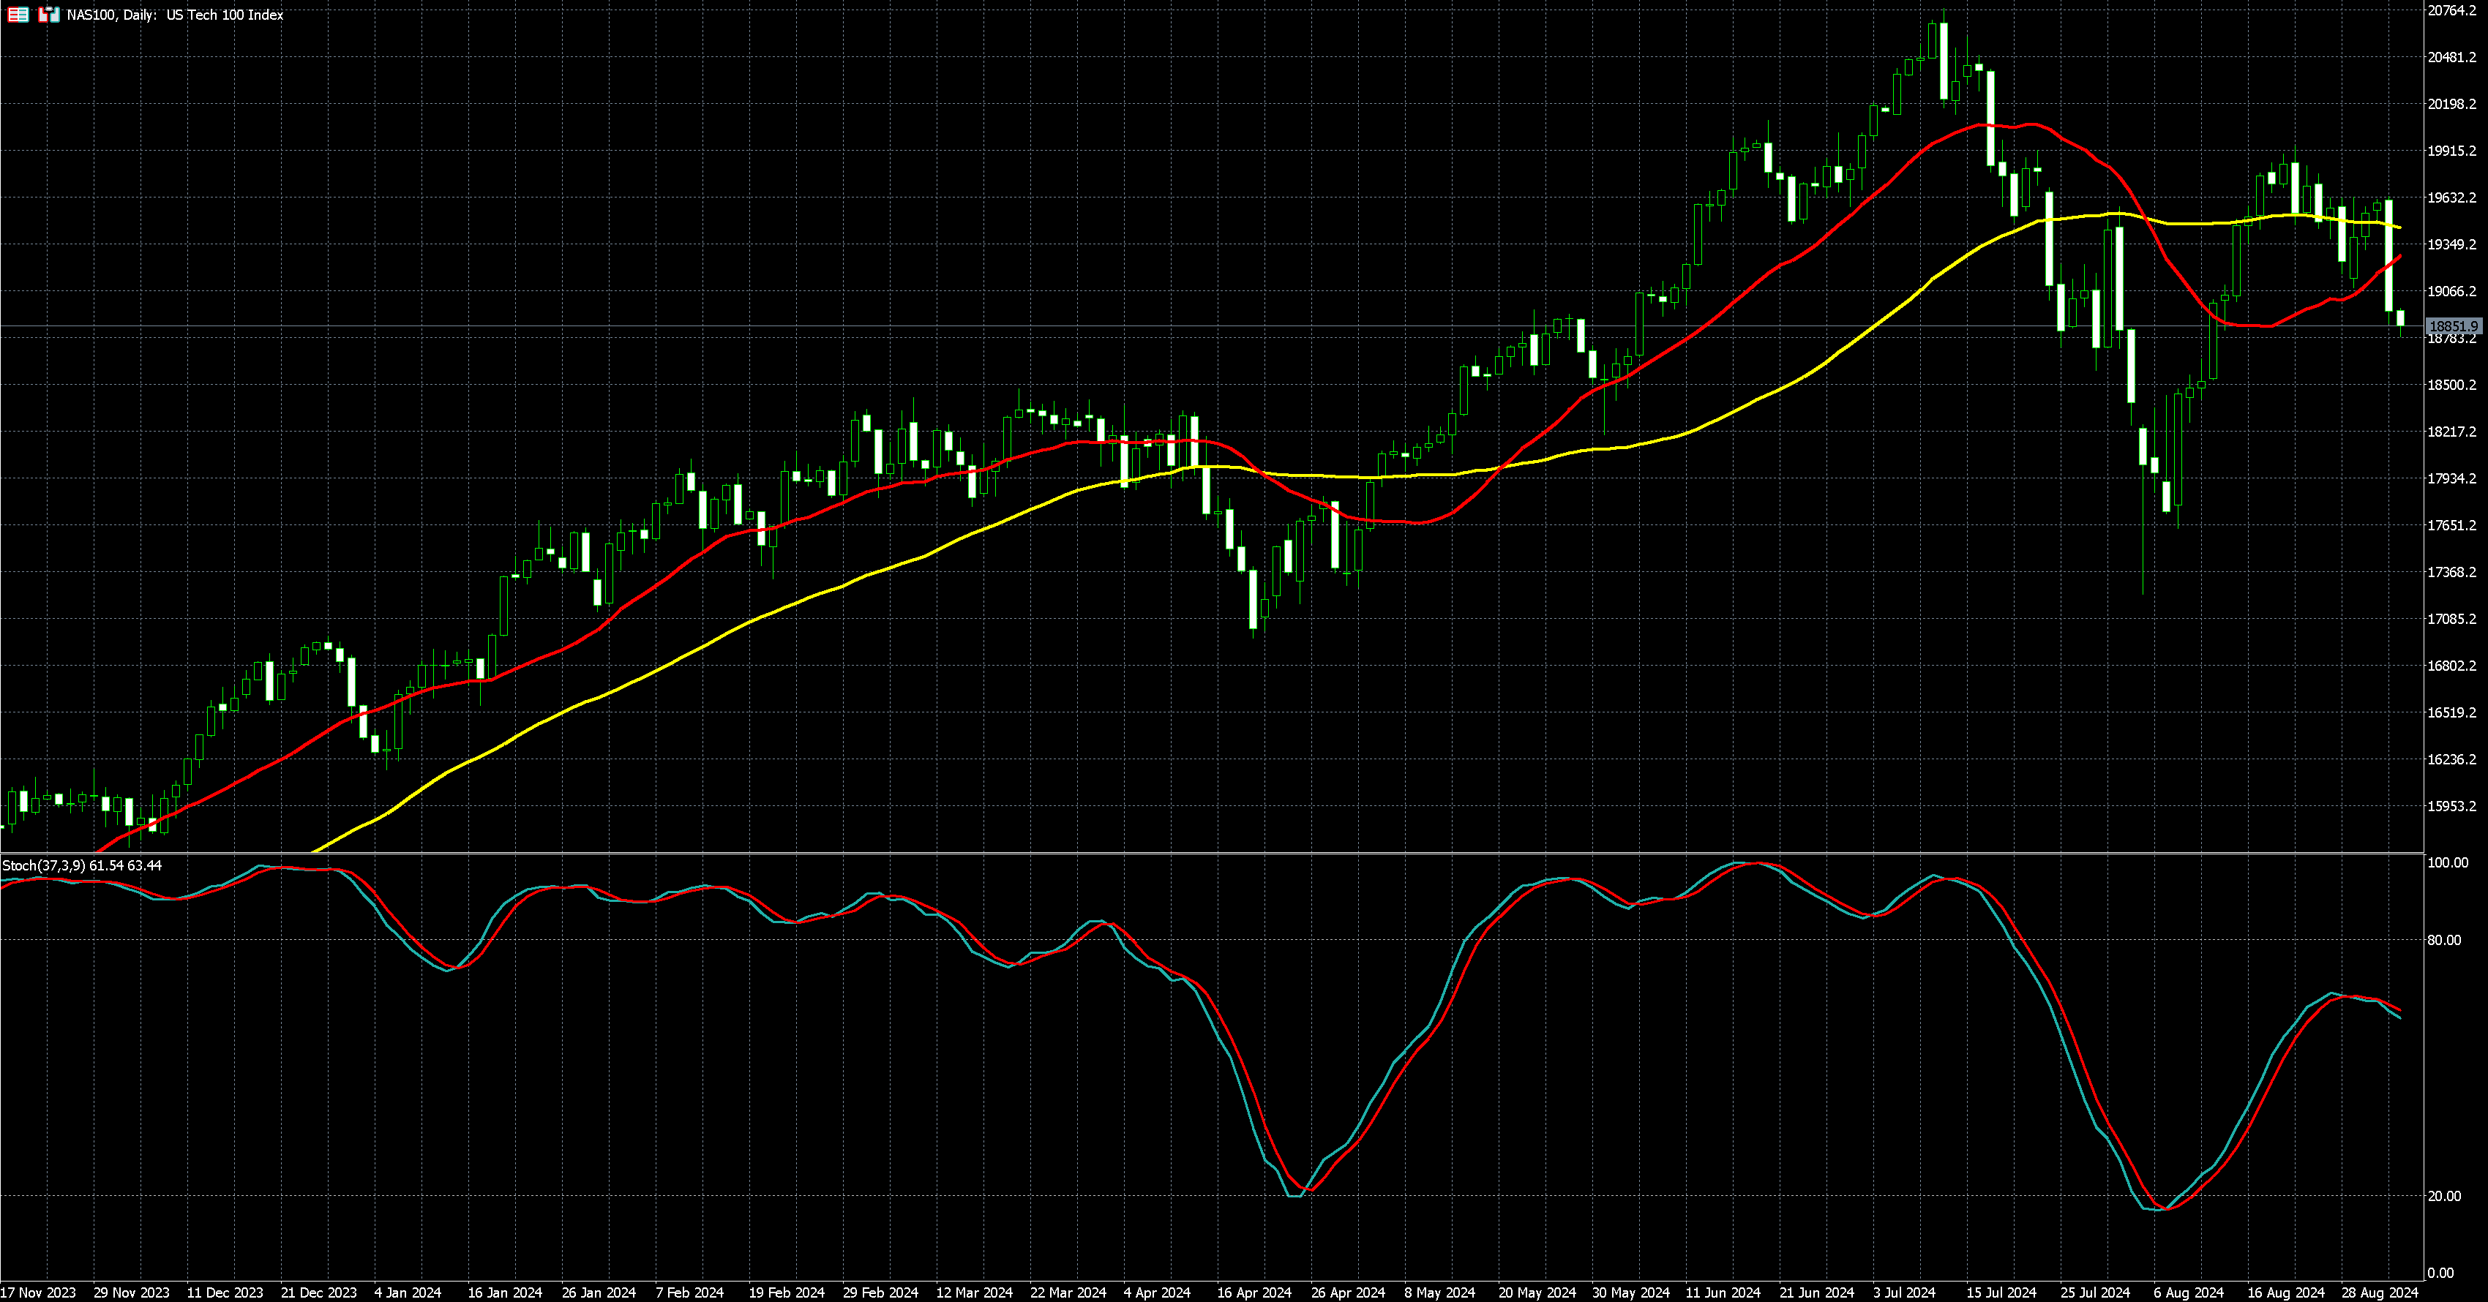Screen dimensions: 2488x1302
Task: Click the 20.00 stochastic level label
Action: pos(2445,1196)
